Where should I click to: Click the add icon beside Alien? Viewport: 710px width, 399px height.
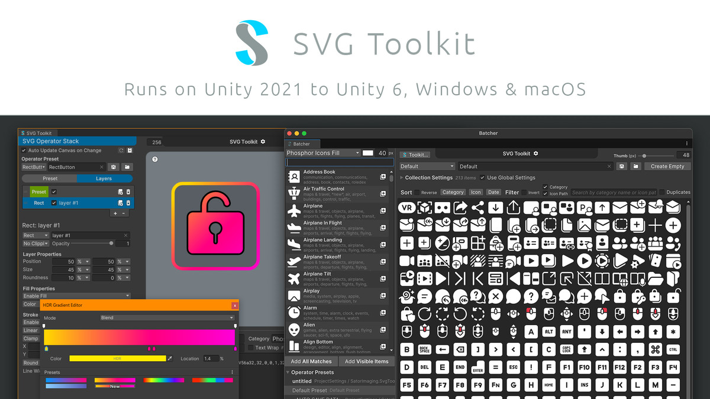383,330
